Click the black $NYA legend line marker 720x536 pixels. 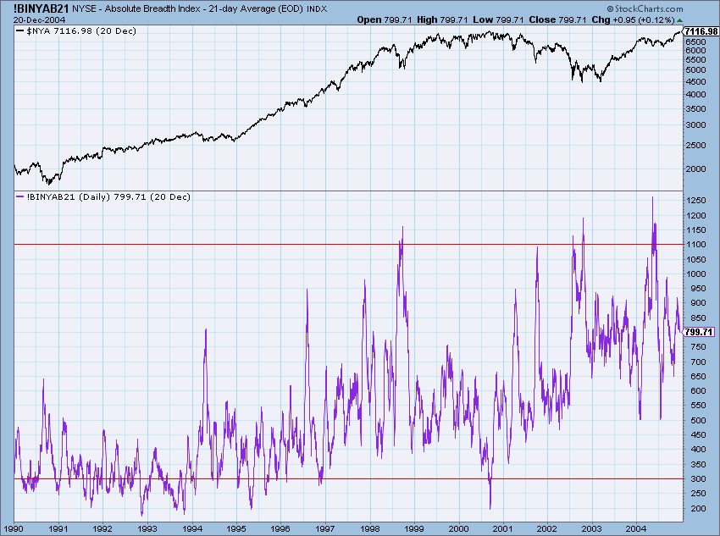[19, 30]
